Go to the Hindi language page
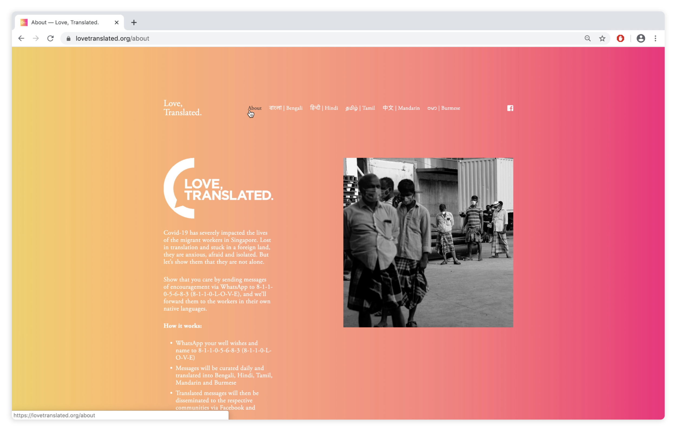This screenshot has height=431, width=677. pos(324,108)
